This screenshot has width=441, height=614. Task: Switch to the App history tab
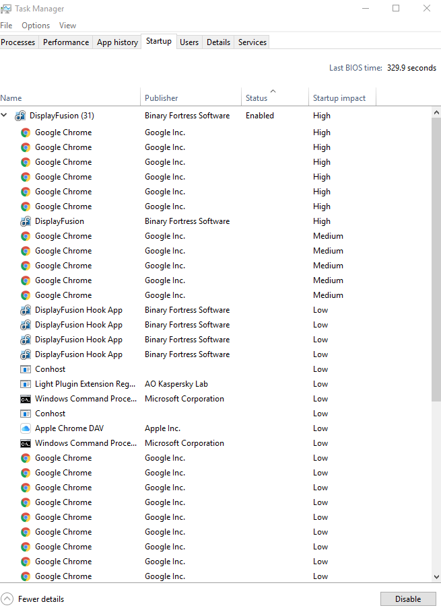click(117, 42)
